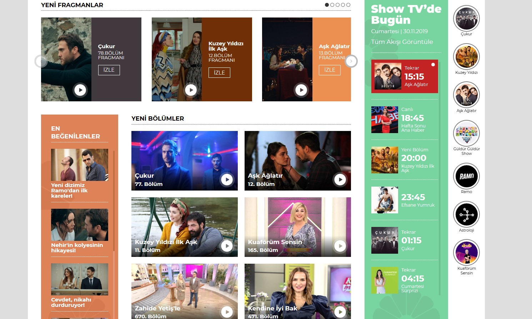Play Aşk Ağlatır 12. Bölüm episode
Screen dimensions: 532x319
click(x=340, y=179)
